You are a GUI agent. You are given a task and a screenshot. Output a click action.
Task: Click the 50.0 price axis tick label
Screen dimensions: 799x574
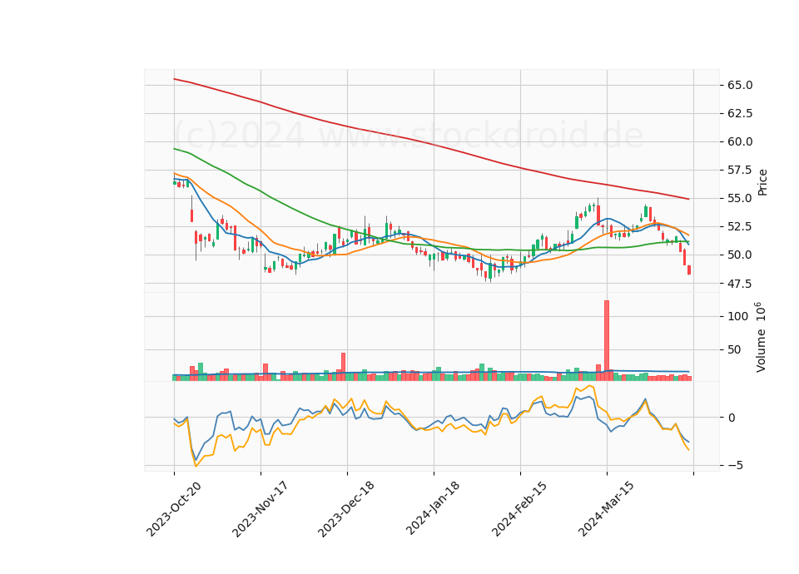(740, 255)
